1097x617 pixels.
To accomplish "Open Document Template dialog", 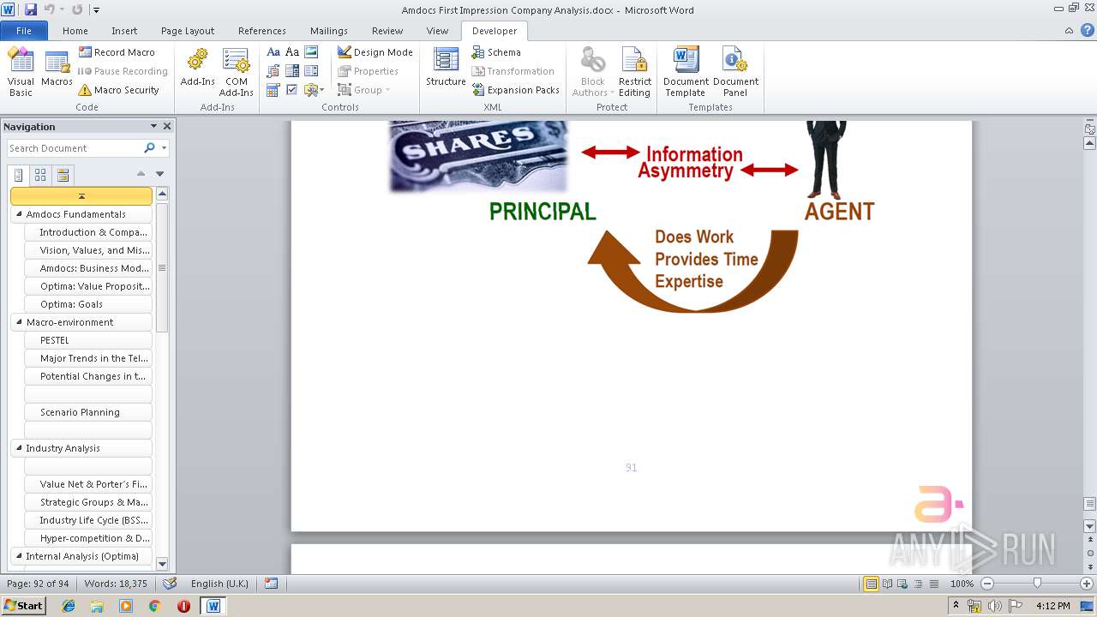I will [686, 72].
